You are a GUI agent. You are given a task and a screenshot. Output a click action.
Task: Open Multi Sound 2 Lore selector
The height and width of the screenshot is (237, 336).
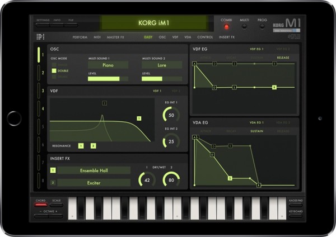pyautogui.click(x=161, y=65)
